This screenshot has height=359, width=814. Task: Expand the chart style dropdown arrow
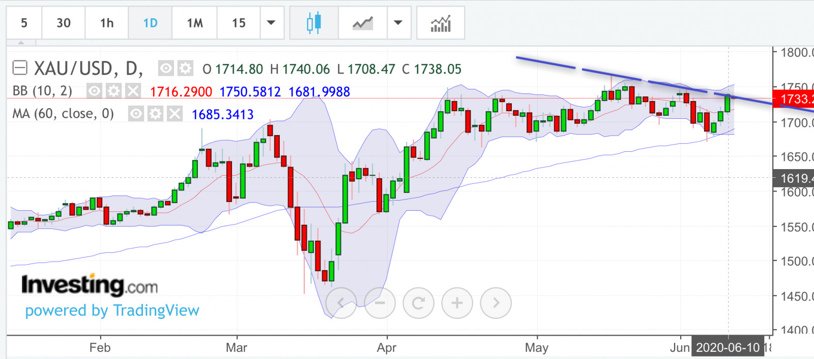pyautogui.click(x=398, y=23)
